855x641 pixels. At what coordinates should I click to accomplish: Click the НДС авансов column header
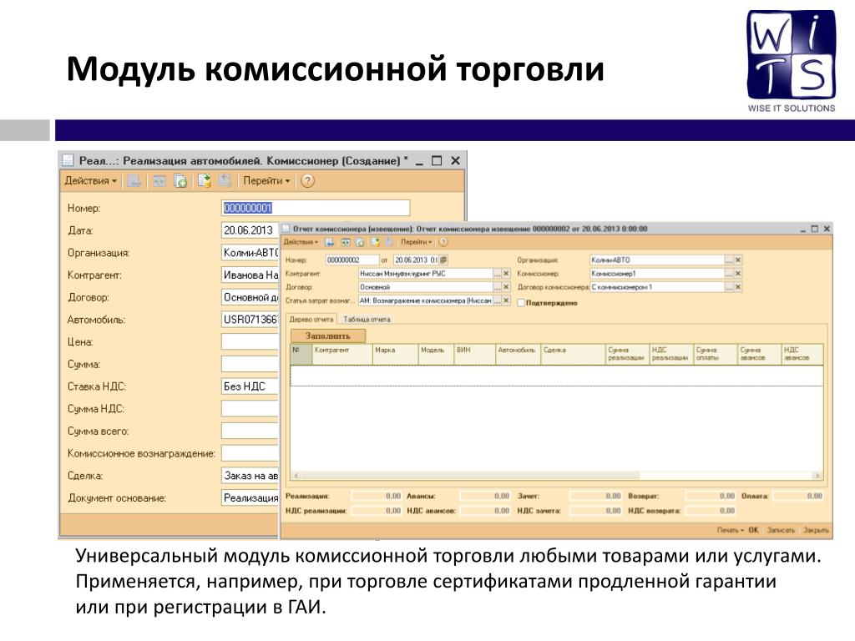point(802,354)
